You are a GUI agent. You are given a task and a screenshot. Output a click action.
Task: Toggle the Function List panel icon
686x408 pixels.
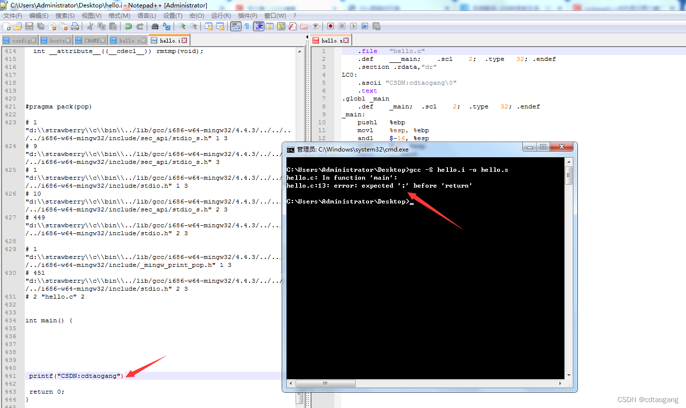pyautogui.click(x=293, y=26)
